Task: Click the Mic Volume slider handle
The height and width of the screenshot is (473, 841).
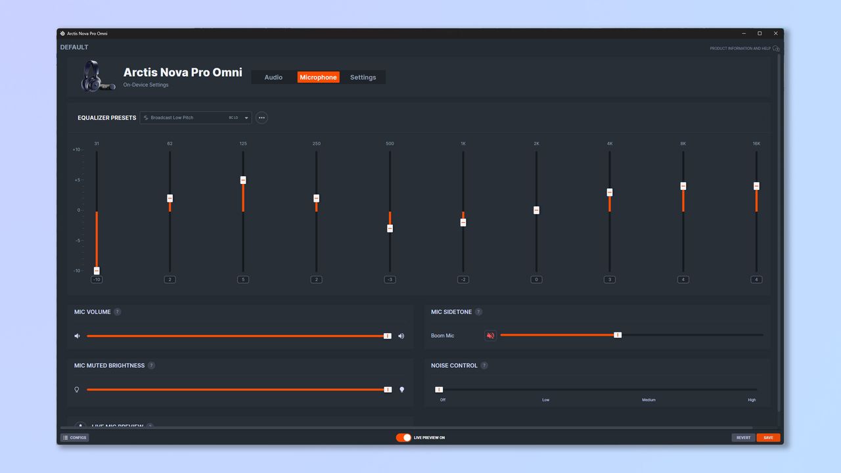Action: 388,336
